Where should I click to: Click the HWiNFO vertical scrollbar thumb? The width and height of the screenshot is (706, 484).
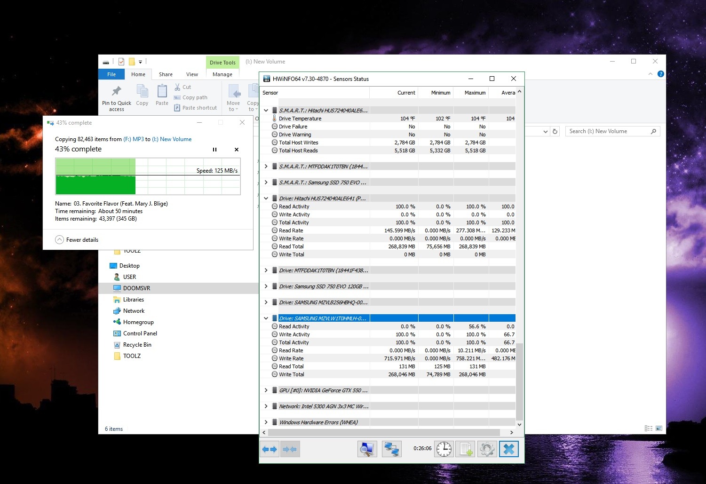pyautogui.click(x=519, y=381)
